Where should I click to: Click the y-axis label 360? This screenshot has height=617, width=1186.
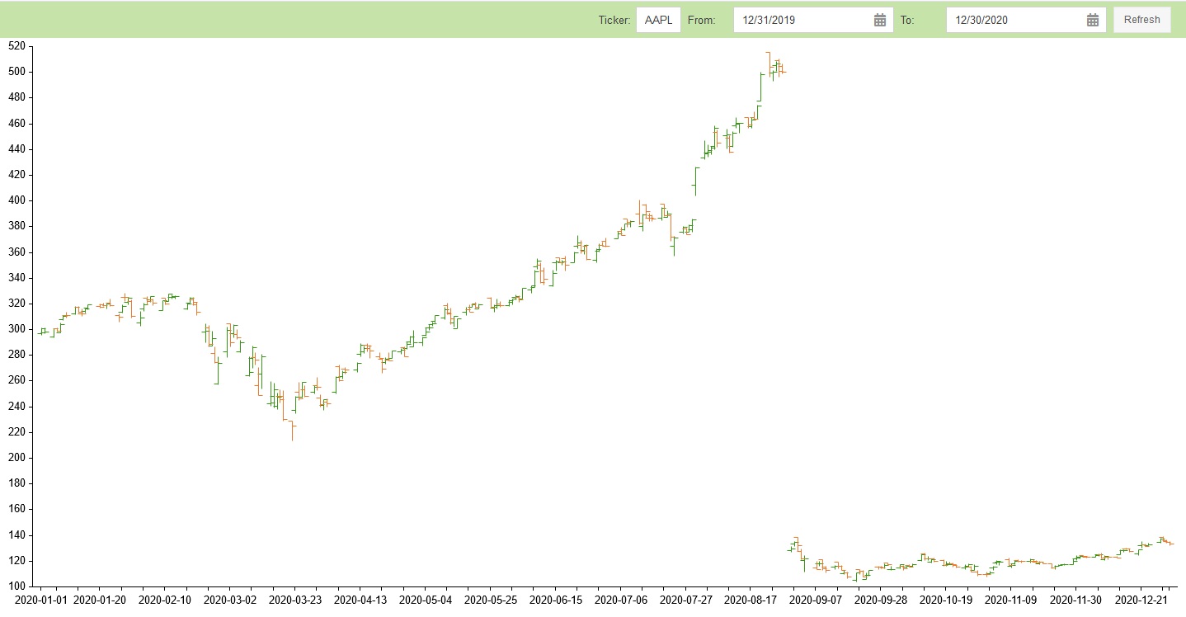pos(16,252)
